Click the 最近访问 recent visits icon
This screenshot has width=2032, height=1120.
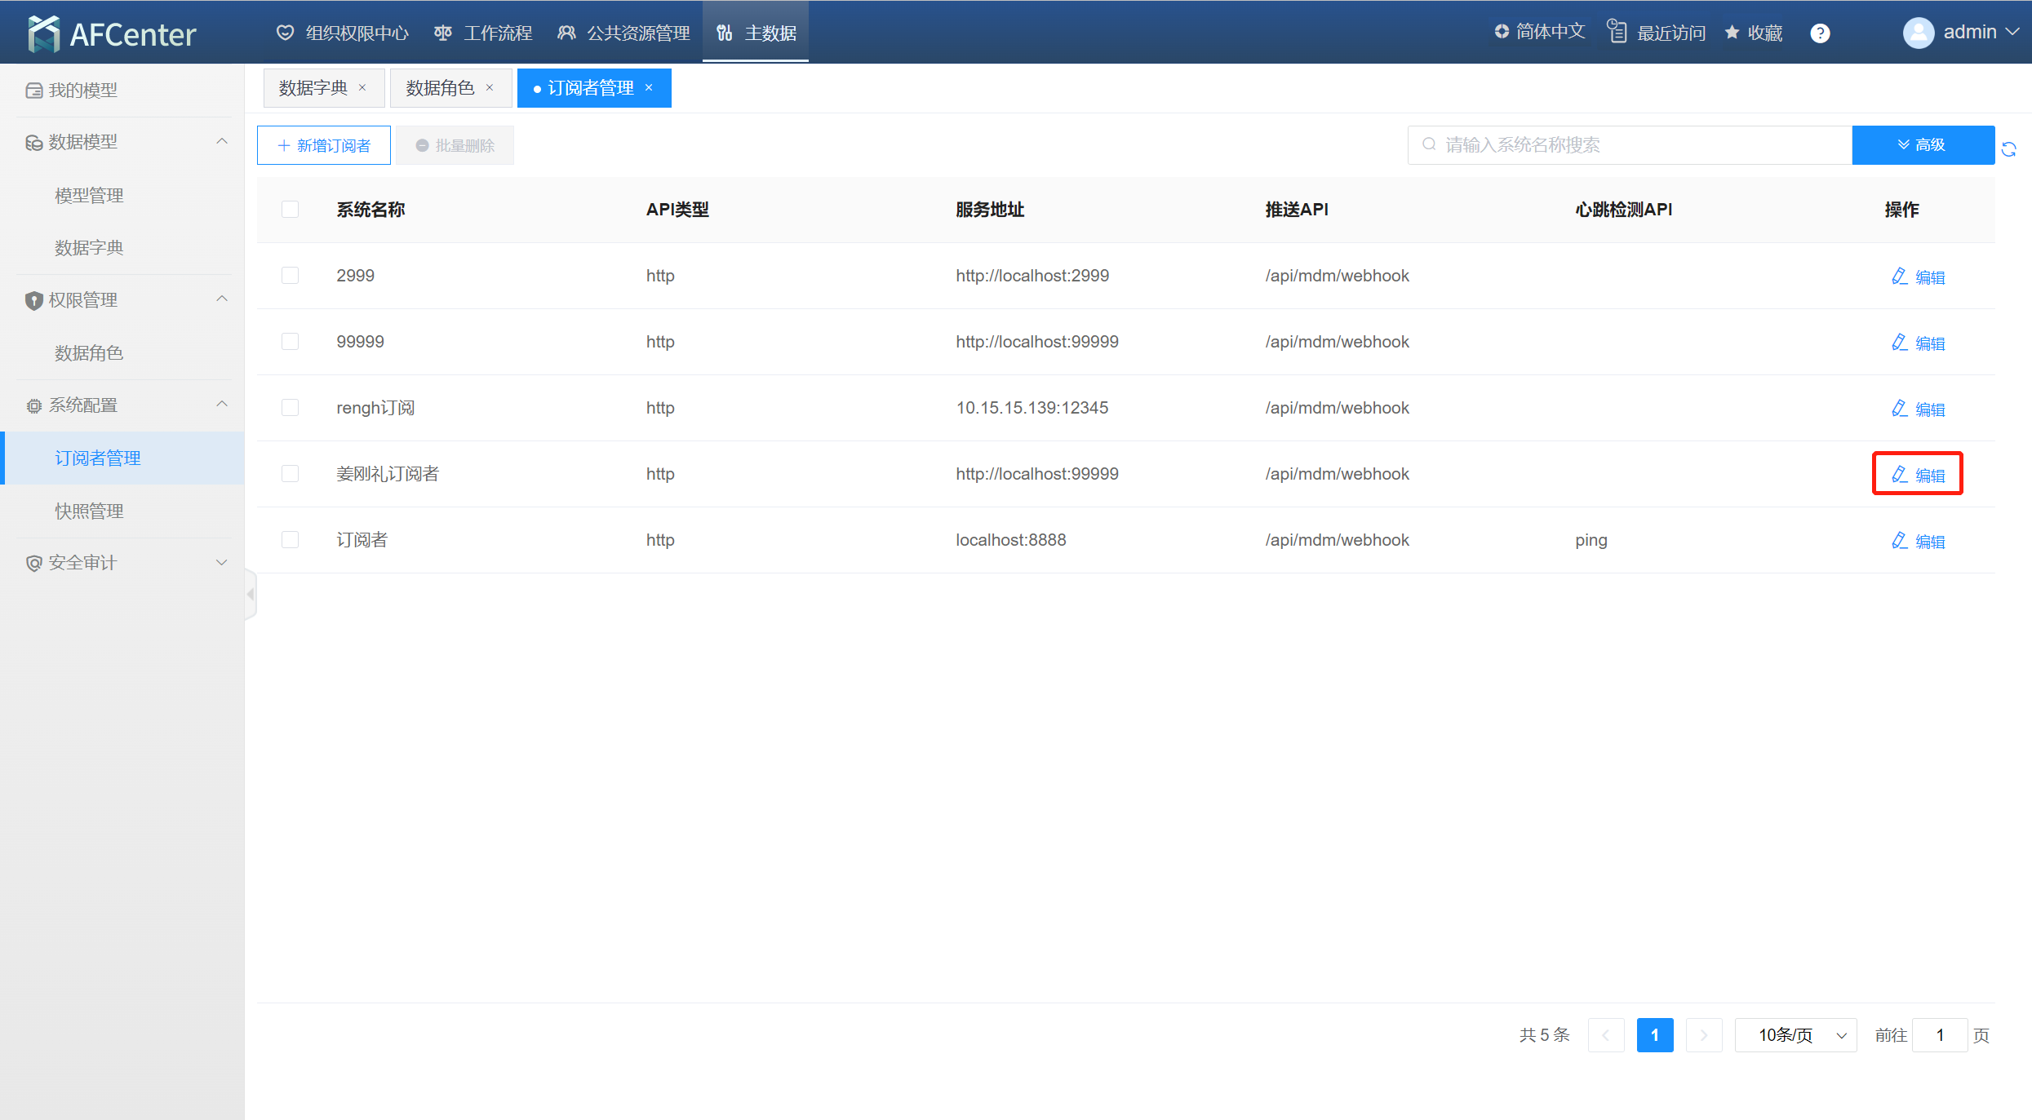(x=1617, y=32)
